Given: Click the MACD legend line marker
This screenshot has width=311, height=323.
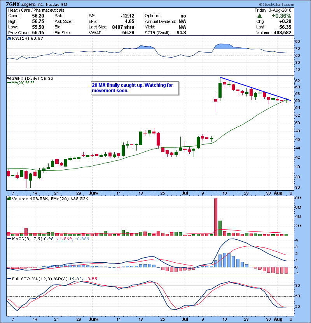Looking at the screenshot, I should coord(9,239).
